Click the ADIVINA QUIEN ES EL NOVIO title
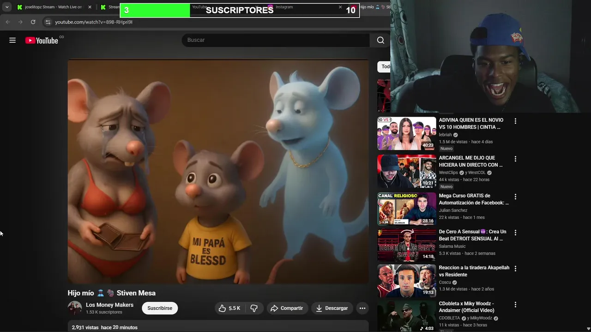 click(471, 124)
